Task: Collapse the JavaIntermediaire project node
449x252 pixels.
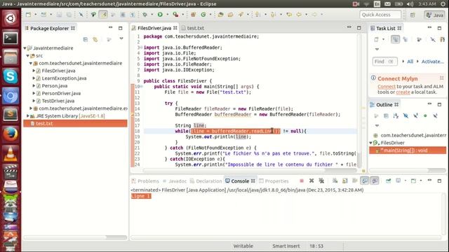Action: pyautogui.click(x=25, y=48)
